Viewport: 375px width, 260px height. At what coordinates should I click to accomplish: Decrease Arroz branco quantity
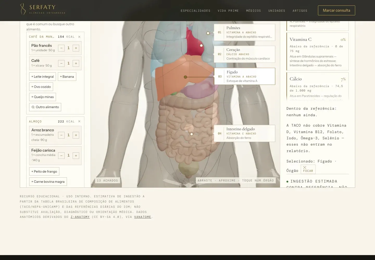(61, 135)
